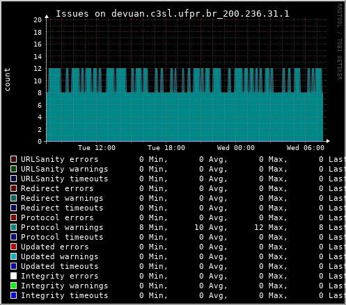The image size is (346, 305).
Task: Click the Wed 00:00 time axis label
Action: point(236,148)
